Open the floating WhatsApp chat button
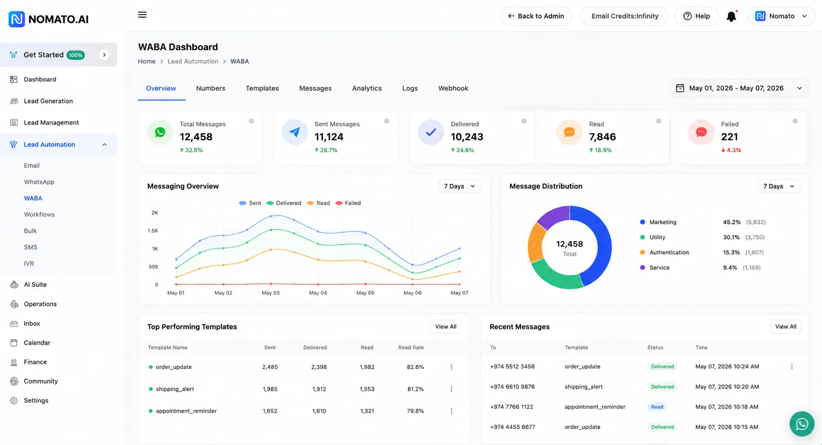The width and height of the screenshot is (822, 445). (802, 424)
